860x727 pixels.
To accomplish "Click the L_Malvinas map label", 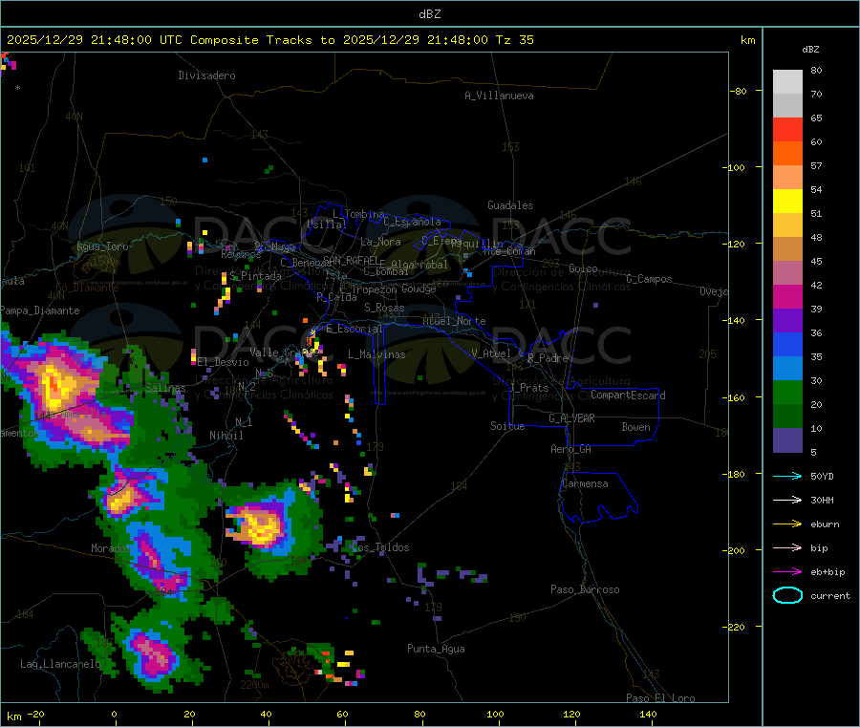I will [376, 354].
